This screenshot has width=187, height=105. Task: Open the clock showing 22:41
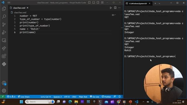(177, 102)
